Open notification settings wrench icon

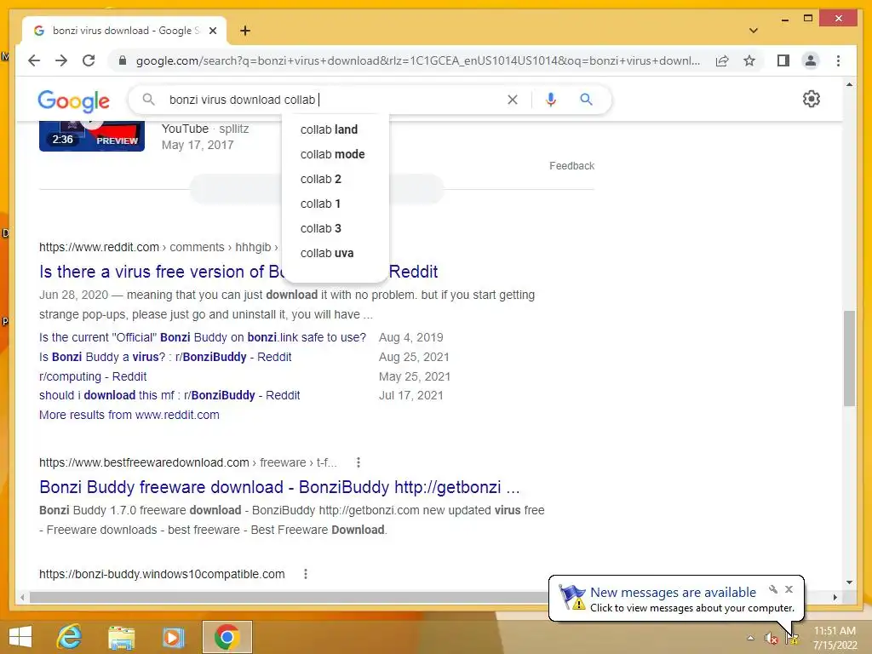773,589
